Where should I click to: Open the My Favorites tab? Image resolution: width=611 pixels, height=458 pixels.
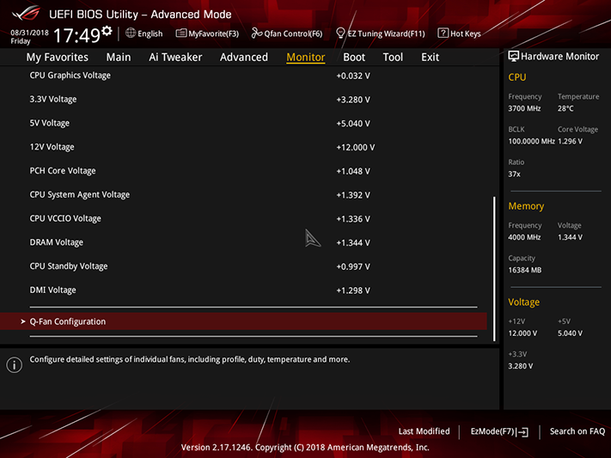[58, 57]
